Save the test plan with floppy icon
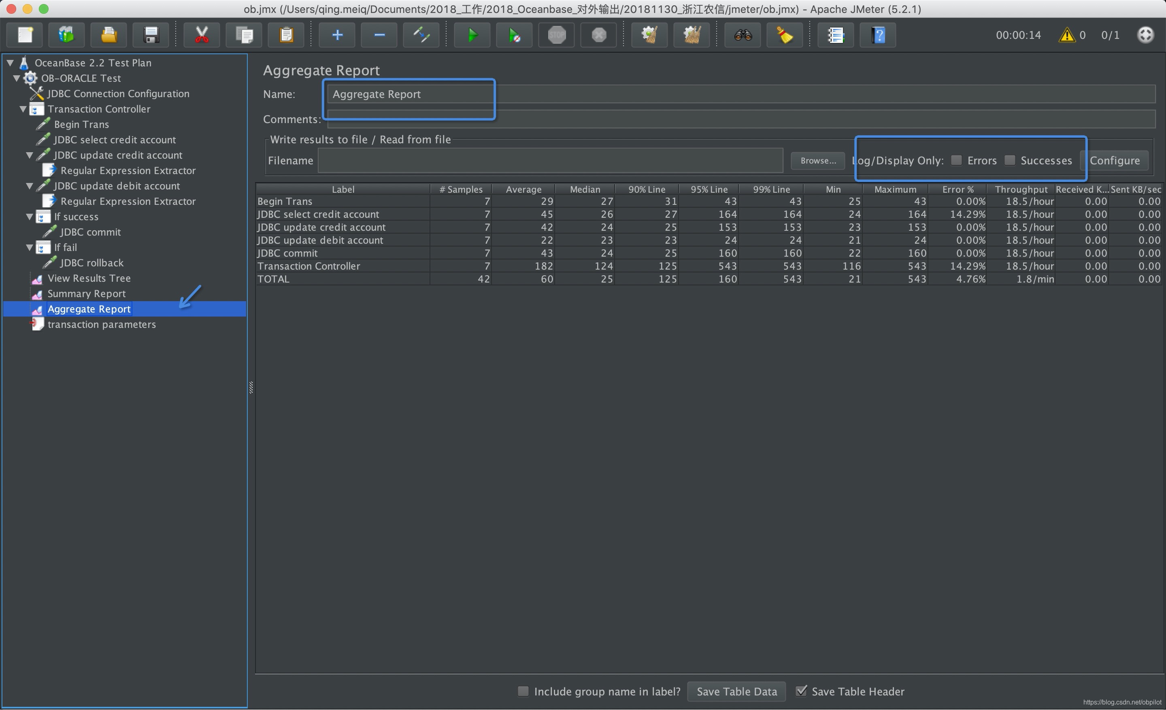1166x710 pixels. [151, 35]
